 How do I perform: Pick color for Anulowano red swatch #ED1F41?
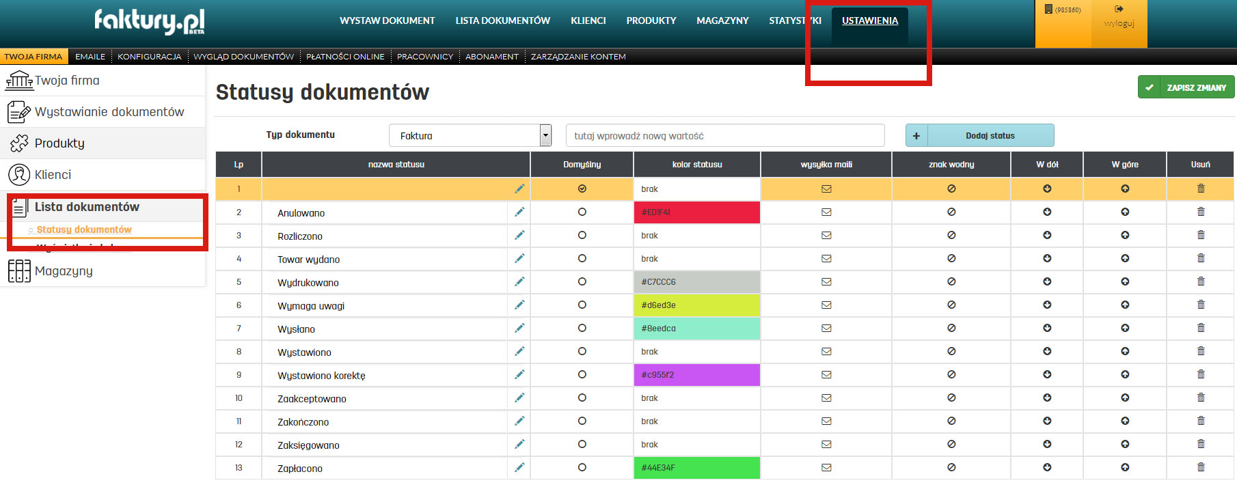coord(697,212)
